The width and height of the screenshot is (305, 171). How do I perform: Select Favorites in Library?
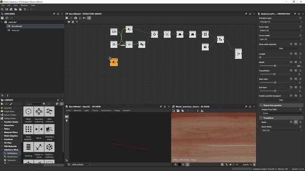point(8,108)
